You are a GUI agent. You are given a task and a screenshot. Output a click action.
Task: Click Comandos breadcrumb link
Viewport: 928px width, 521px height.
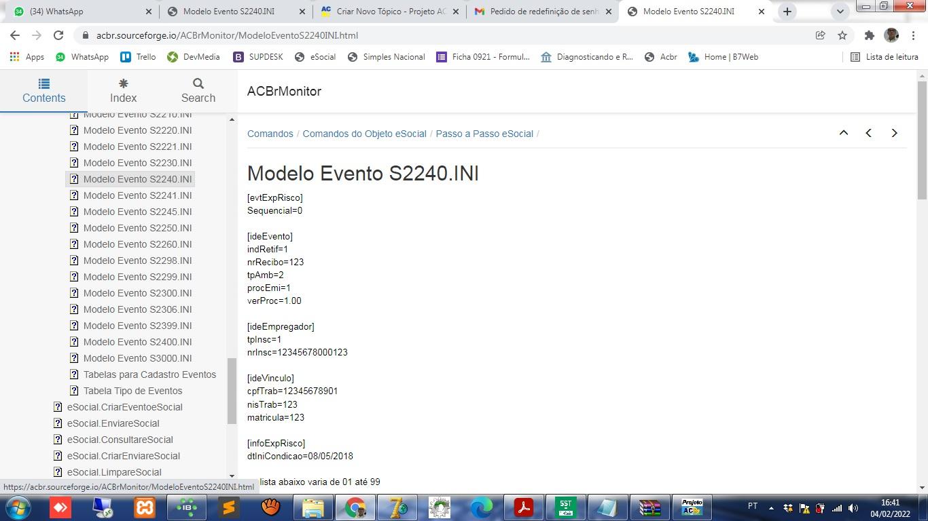point(270,134)
